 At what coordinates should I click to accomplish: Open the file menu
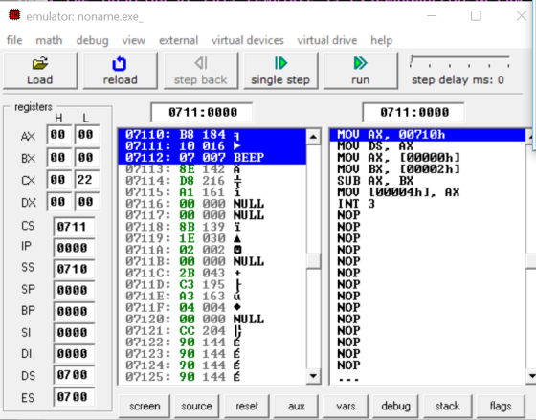tap(14, 40)
